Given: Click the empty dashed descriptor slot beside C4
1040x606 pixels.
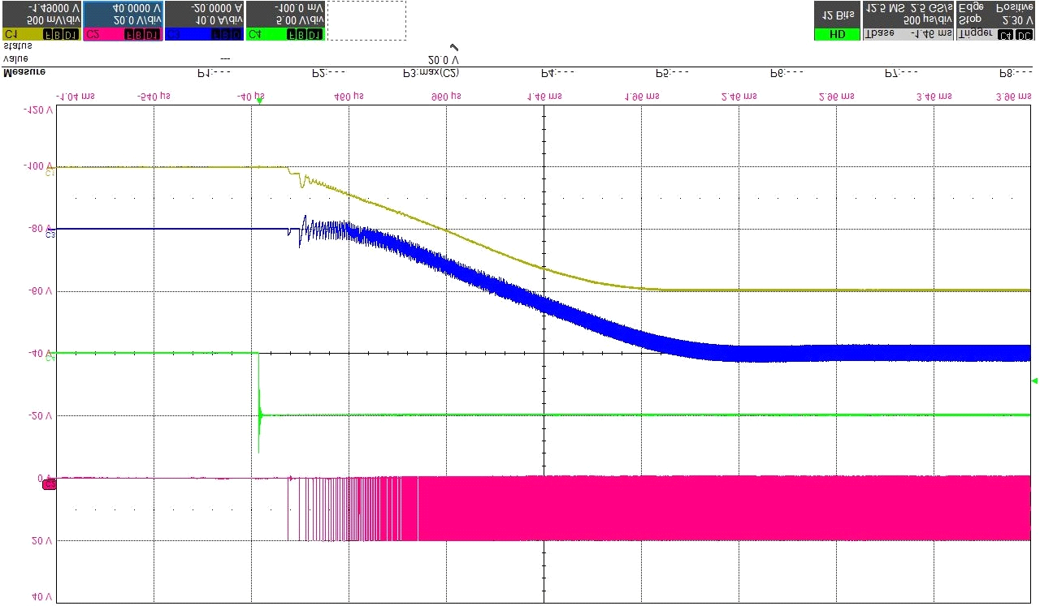Looking at the screenshot, I should pos(366,20).
